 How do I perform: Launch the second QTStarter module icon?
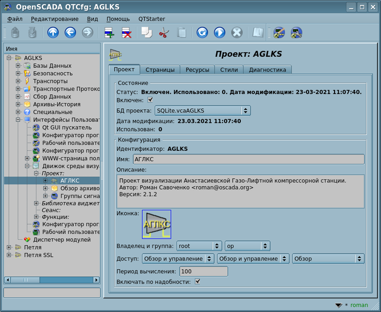(x=296, y=32)
